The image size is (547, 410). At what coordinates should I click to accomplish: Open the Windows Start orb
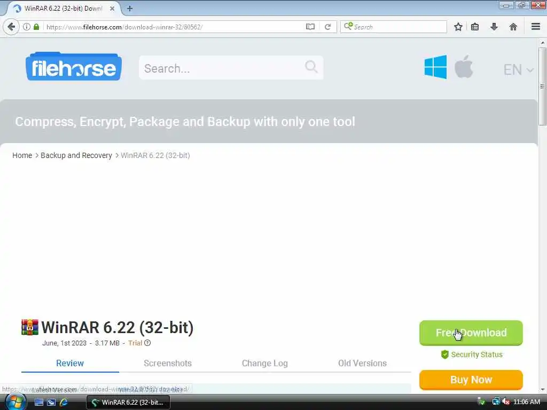pos(15,402)
